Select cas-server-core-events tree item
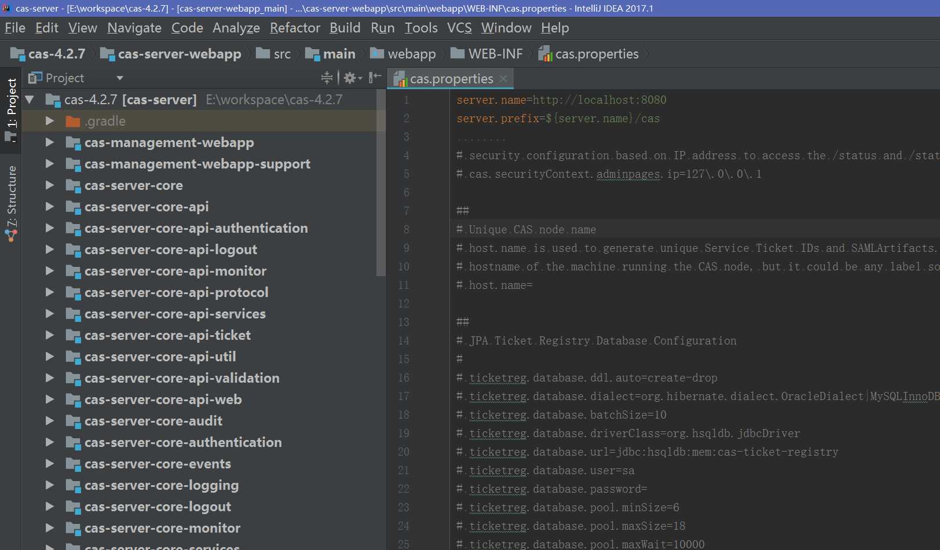 [158, 464]
